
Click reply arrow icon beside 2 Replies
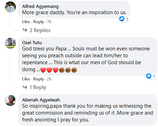[25, 30]
